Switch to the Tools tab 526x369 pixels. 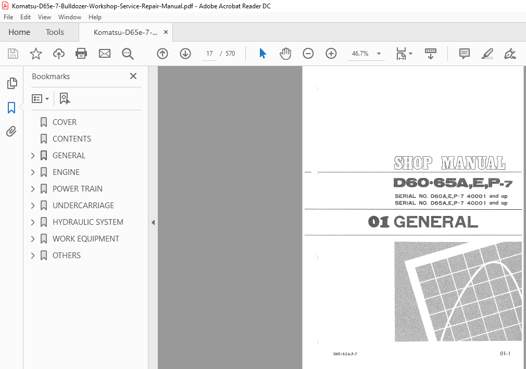55,32
